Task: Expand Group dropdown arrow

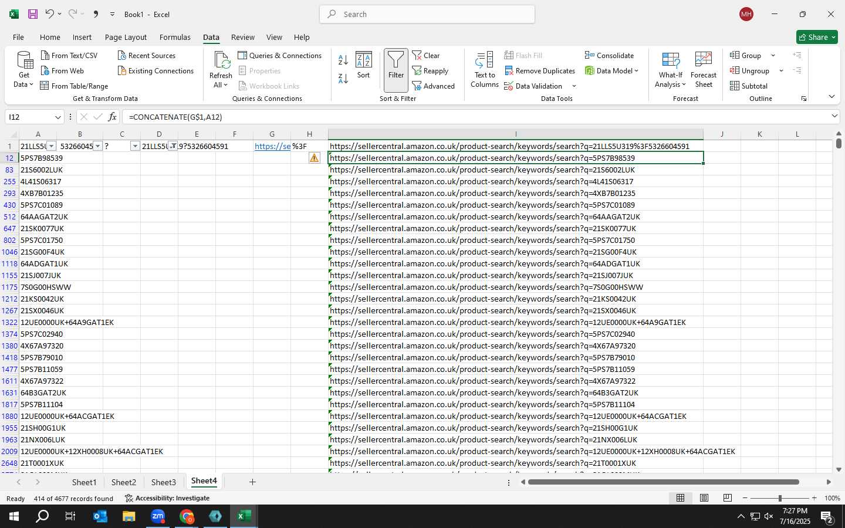Action: tap(773, 55)
